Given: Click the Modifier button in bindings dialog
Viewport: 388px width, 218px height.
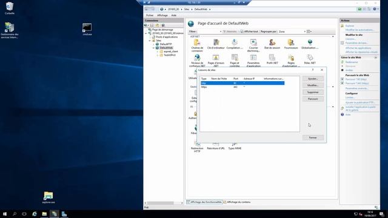Looking at the screenshot, I should [313, 85].
